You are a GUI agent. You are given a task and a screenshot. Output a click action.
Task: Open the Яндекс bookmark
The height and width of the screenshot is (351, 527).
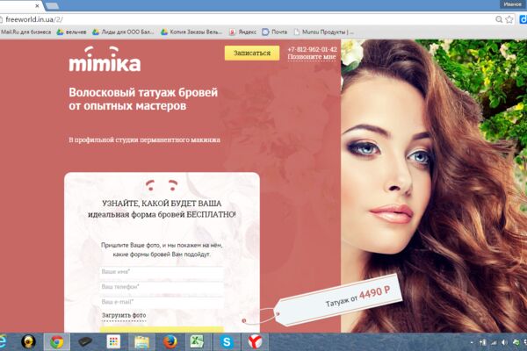pyautogui.click(x=242, y=32)
